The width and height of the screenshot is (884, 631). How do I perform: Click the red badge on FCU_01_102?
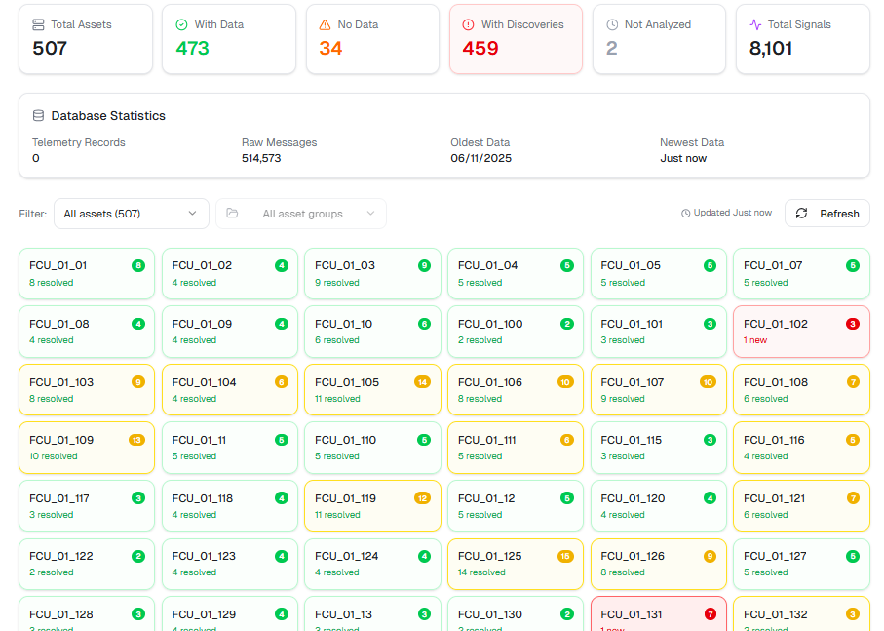(x=852, y=324)
